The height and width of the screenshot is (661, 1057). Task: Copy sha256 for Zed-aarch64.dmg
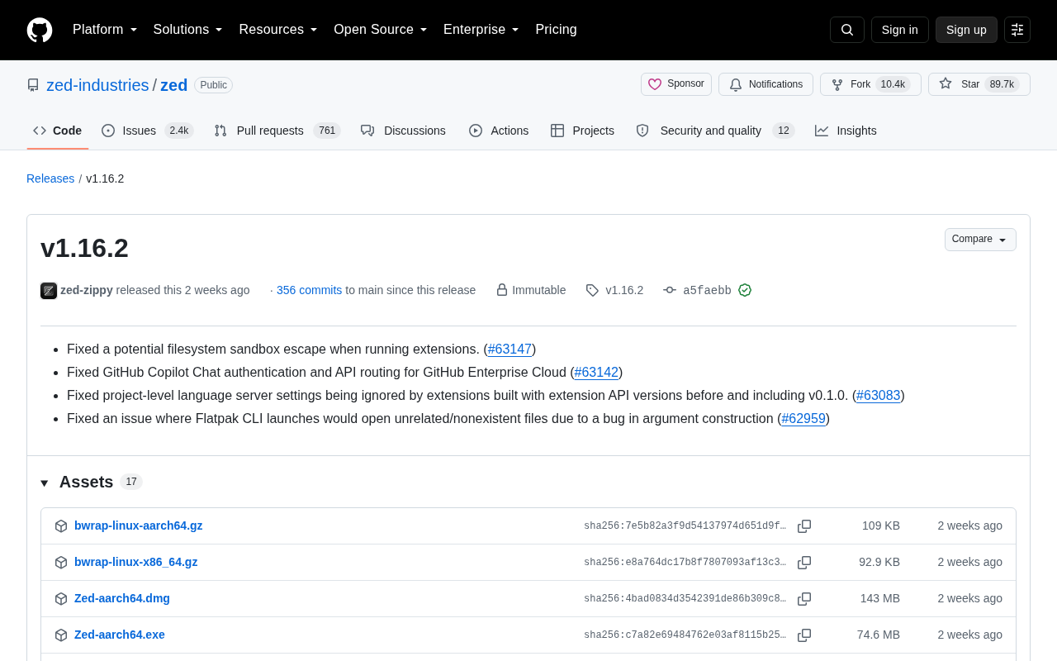pos(804,599)
